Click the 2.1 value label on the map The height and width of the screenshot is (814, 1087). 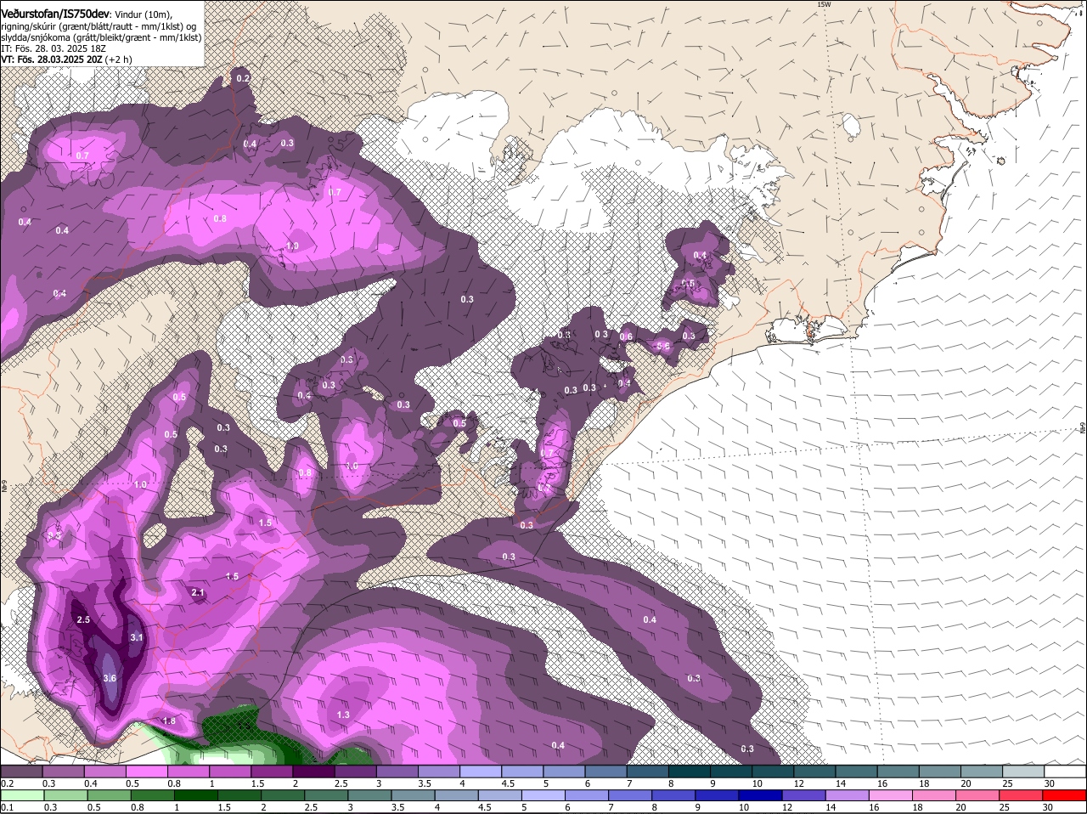pyautogui.click(x=199, y=592)
